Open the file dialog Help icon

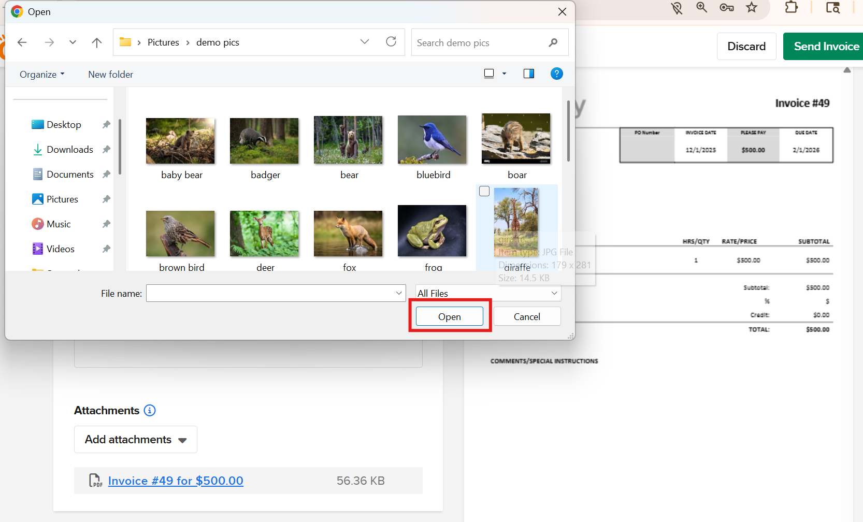pos(556,74)
